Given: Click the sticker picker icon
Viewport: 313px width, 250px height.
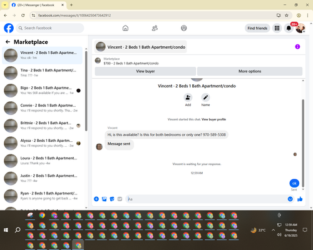Looking at the screenshot, I should tap(112, 199).
